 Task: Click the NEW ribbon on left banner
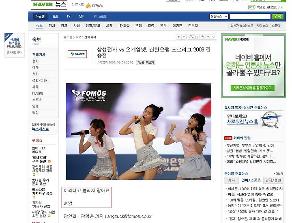pos(8,36)
